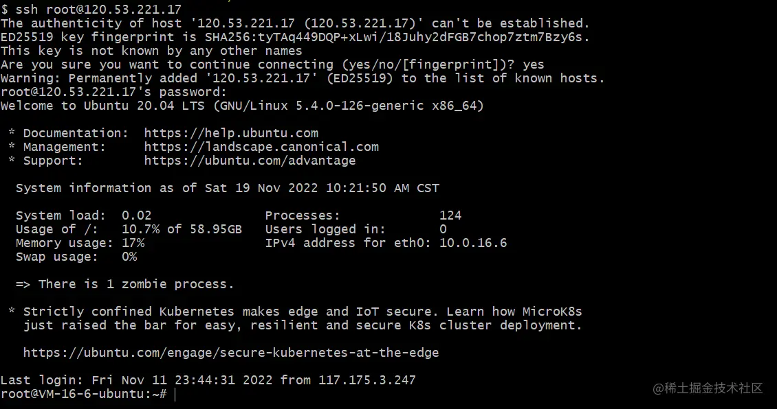Click the Memory usage 17% value

tap(133, 244)
